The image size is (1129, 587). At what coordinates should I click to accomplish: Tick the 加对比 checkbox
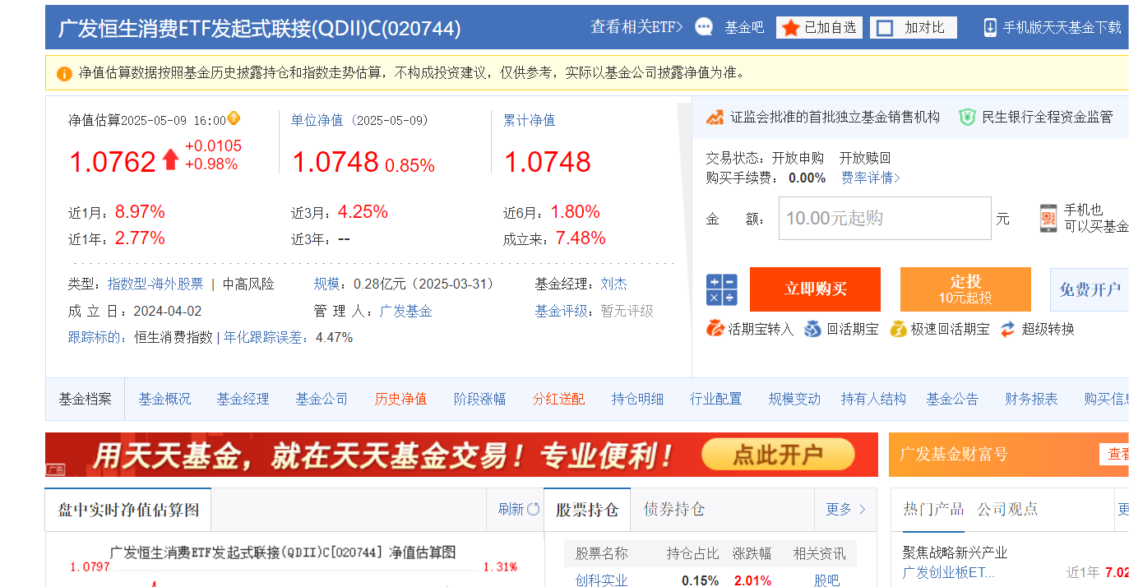[885, 28]
